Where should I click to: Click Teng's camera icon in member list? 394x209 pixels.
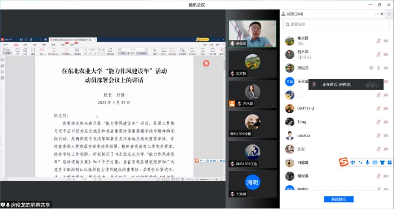point(386,122)
